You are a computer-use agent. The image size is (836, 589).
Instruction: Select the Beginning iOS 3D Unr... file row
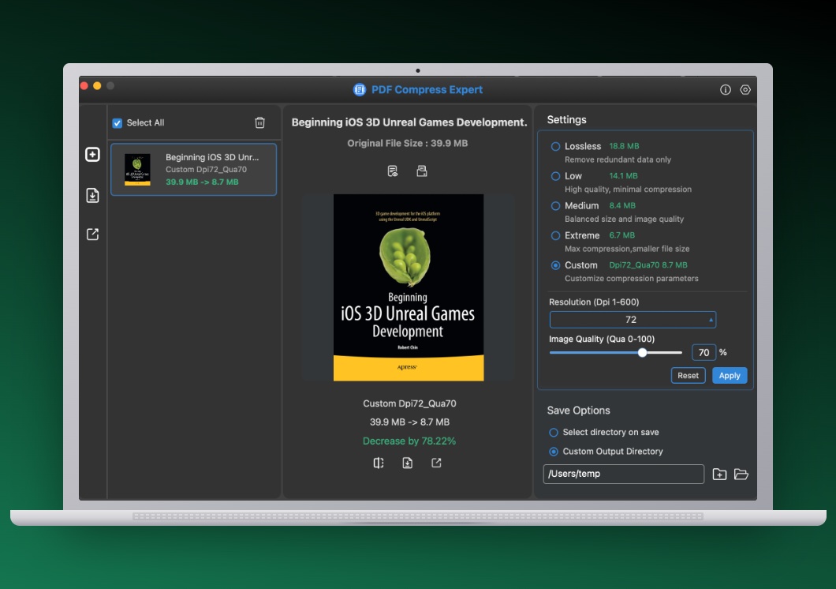click(x=193, y=170)
